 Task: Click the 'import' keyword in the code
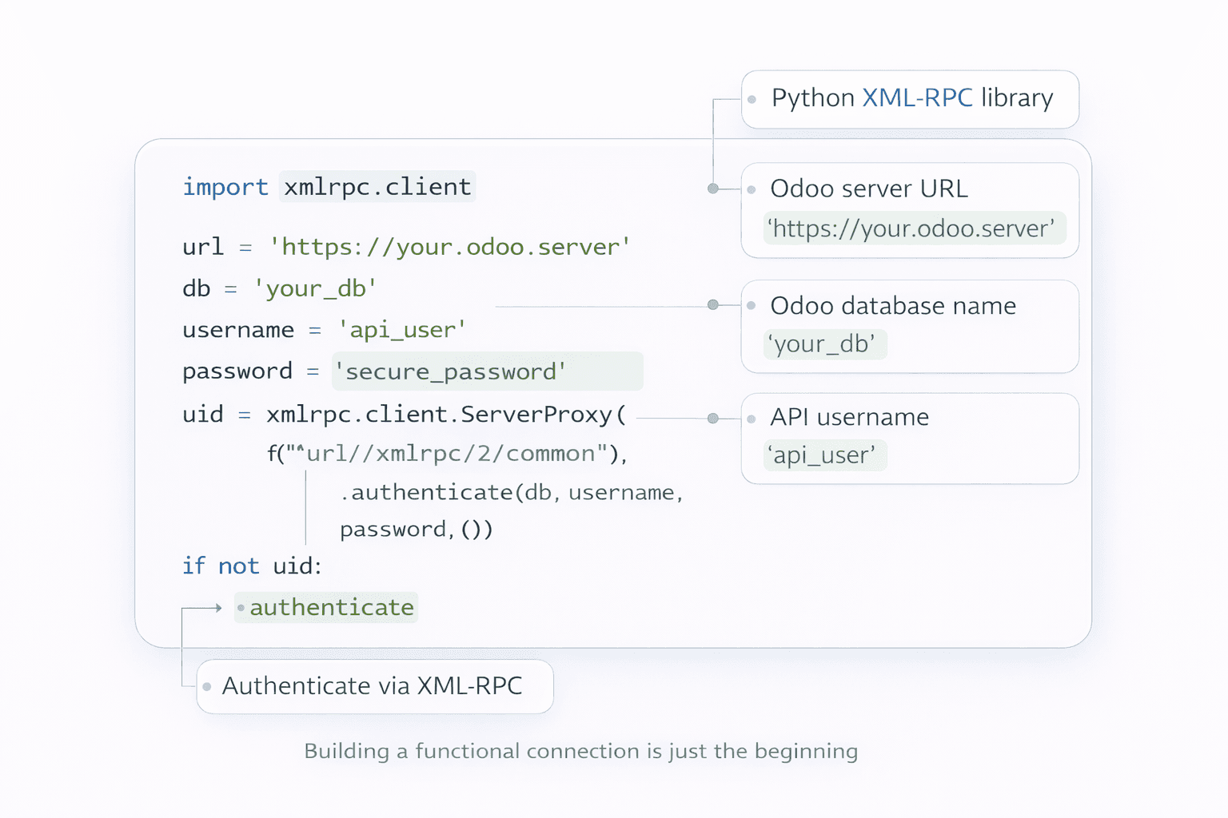point(225,187)
